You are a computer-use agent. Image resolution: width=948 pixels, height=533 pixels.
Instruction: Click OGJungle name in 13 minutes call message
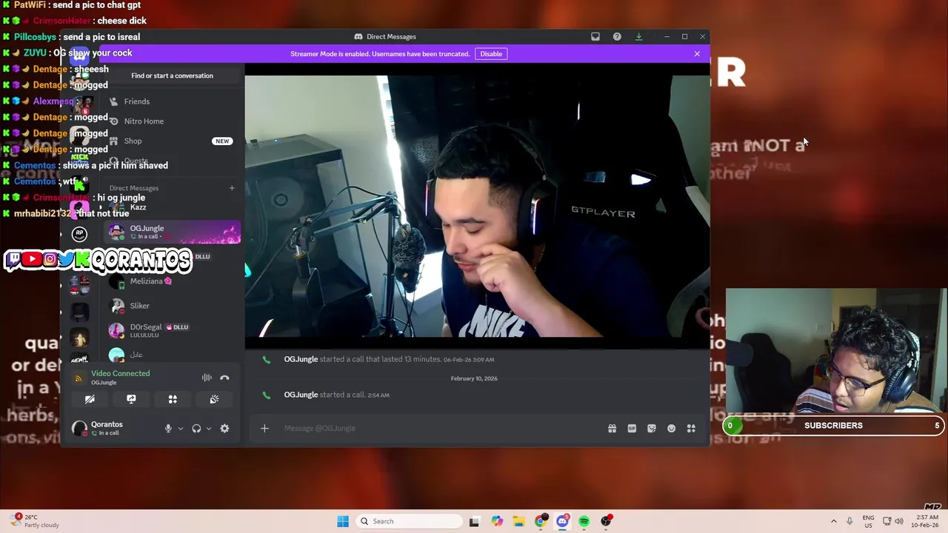(301, 359)
